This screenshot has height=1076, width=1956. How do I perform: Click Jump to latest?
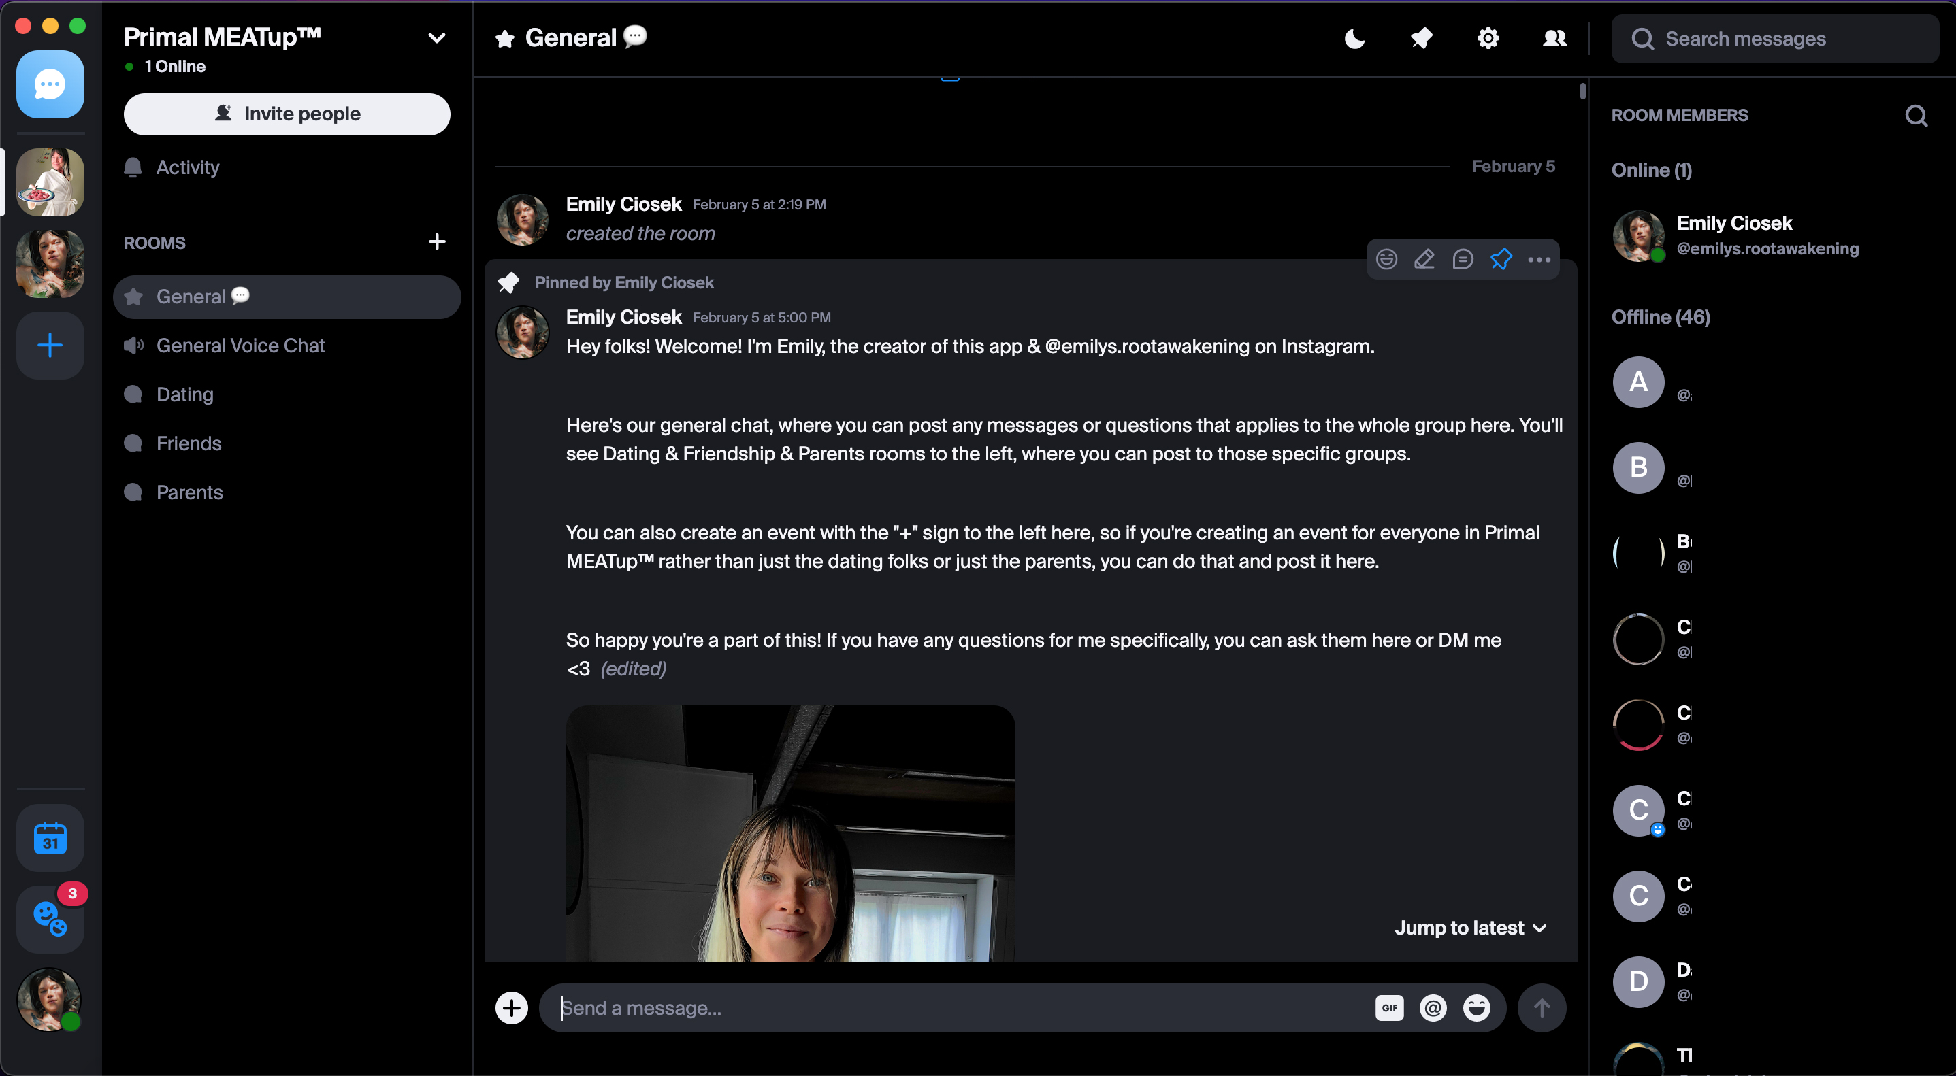point(1470,928)
